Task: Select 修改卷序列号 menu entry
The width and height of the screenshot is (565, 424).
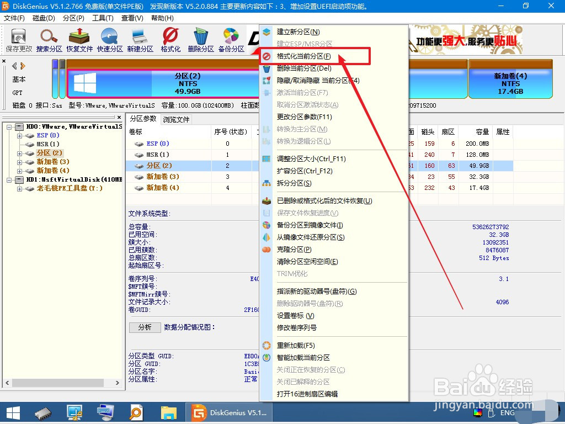Action: 334,328
